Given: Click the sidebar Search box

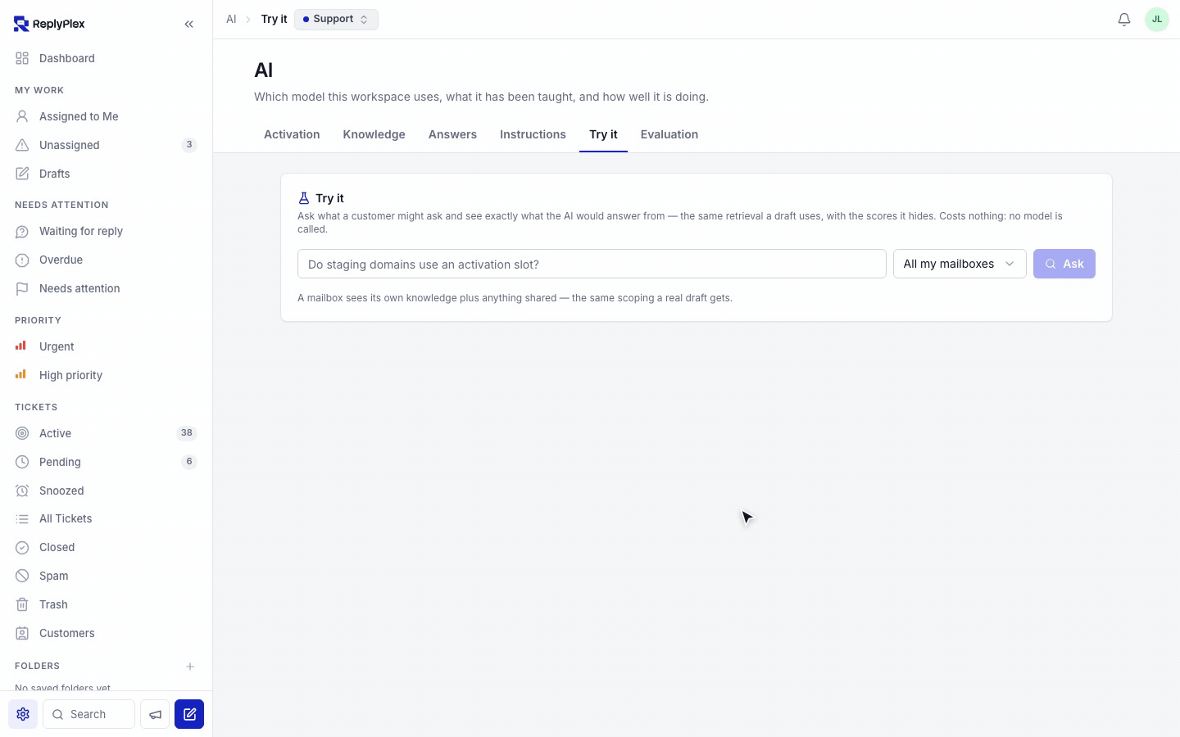Looking at the screenshot, I should coord(88,714).
